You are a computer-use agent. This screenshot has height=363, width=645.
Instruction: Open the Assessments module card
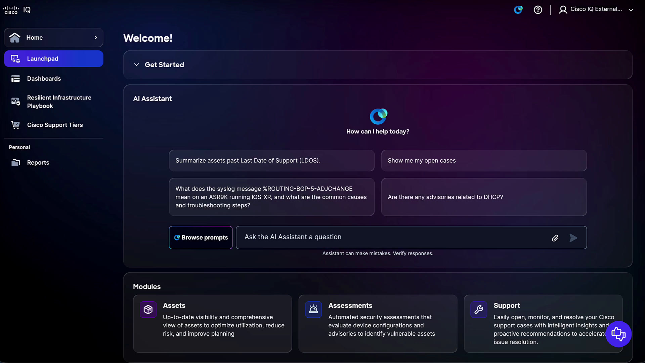point(378,324)
